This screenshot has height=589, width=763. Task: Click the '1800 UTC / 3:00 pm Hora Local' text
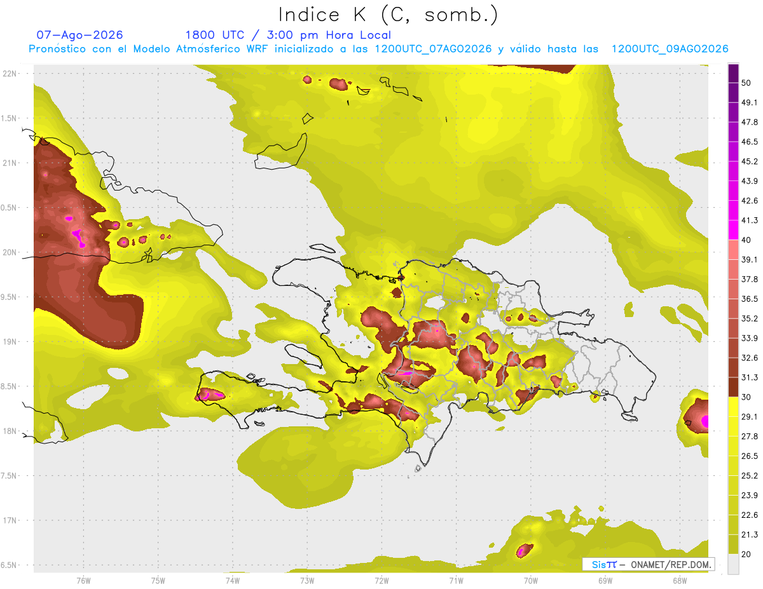[x=288, y=35]
